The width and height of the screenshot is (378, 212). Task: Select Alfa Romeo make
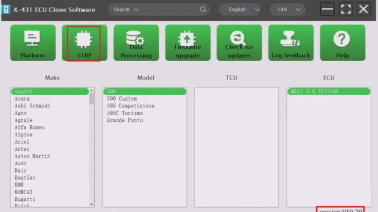tap(50, 127)
